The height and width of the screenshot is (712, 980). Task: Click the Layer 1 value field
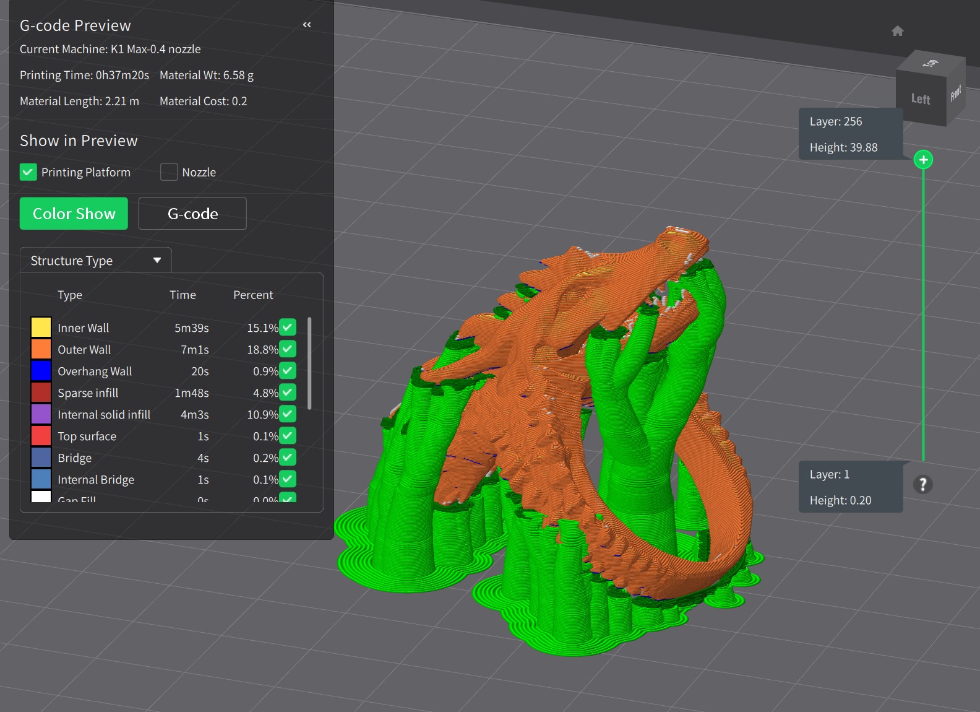pyautogui.click(x=830, y=474)
